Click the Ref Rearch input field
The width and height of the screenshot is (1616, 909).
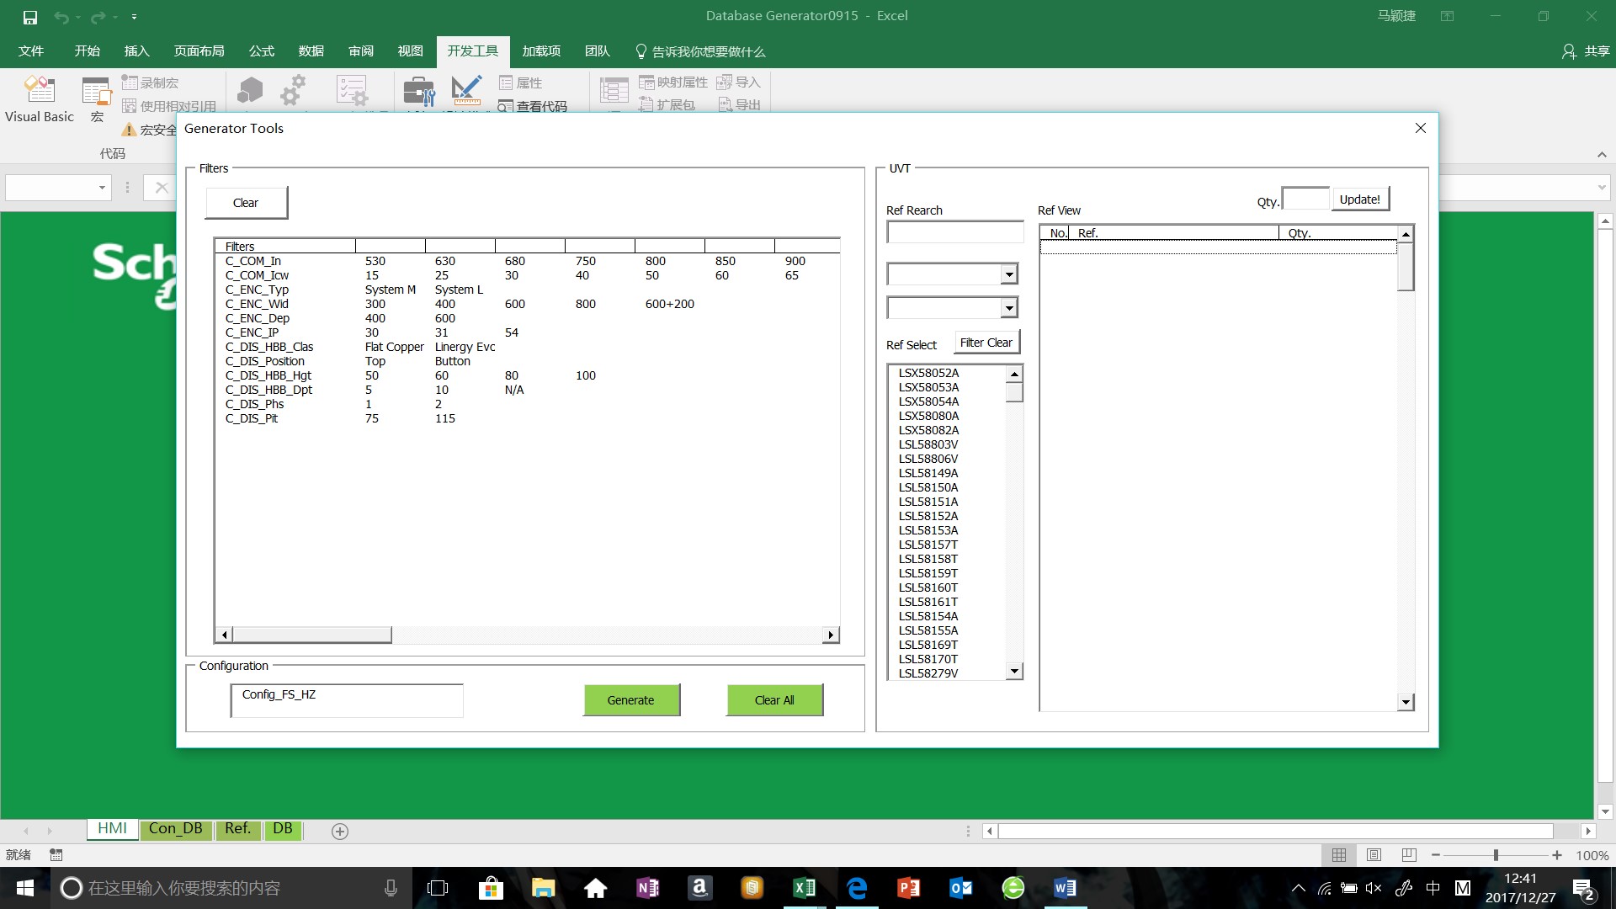click(954, 232)
